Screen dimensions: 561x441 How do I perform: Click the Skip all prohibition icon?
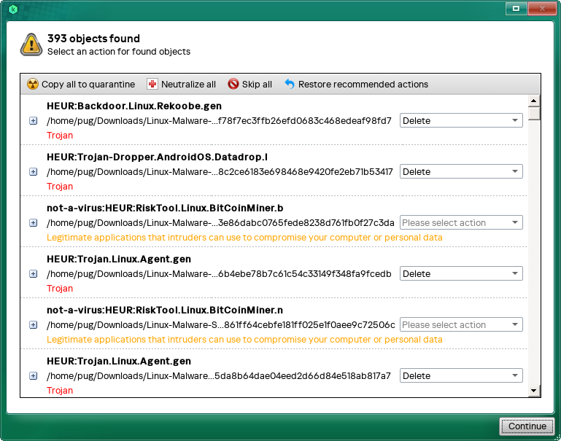[x=233, y=84]
